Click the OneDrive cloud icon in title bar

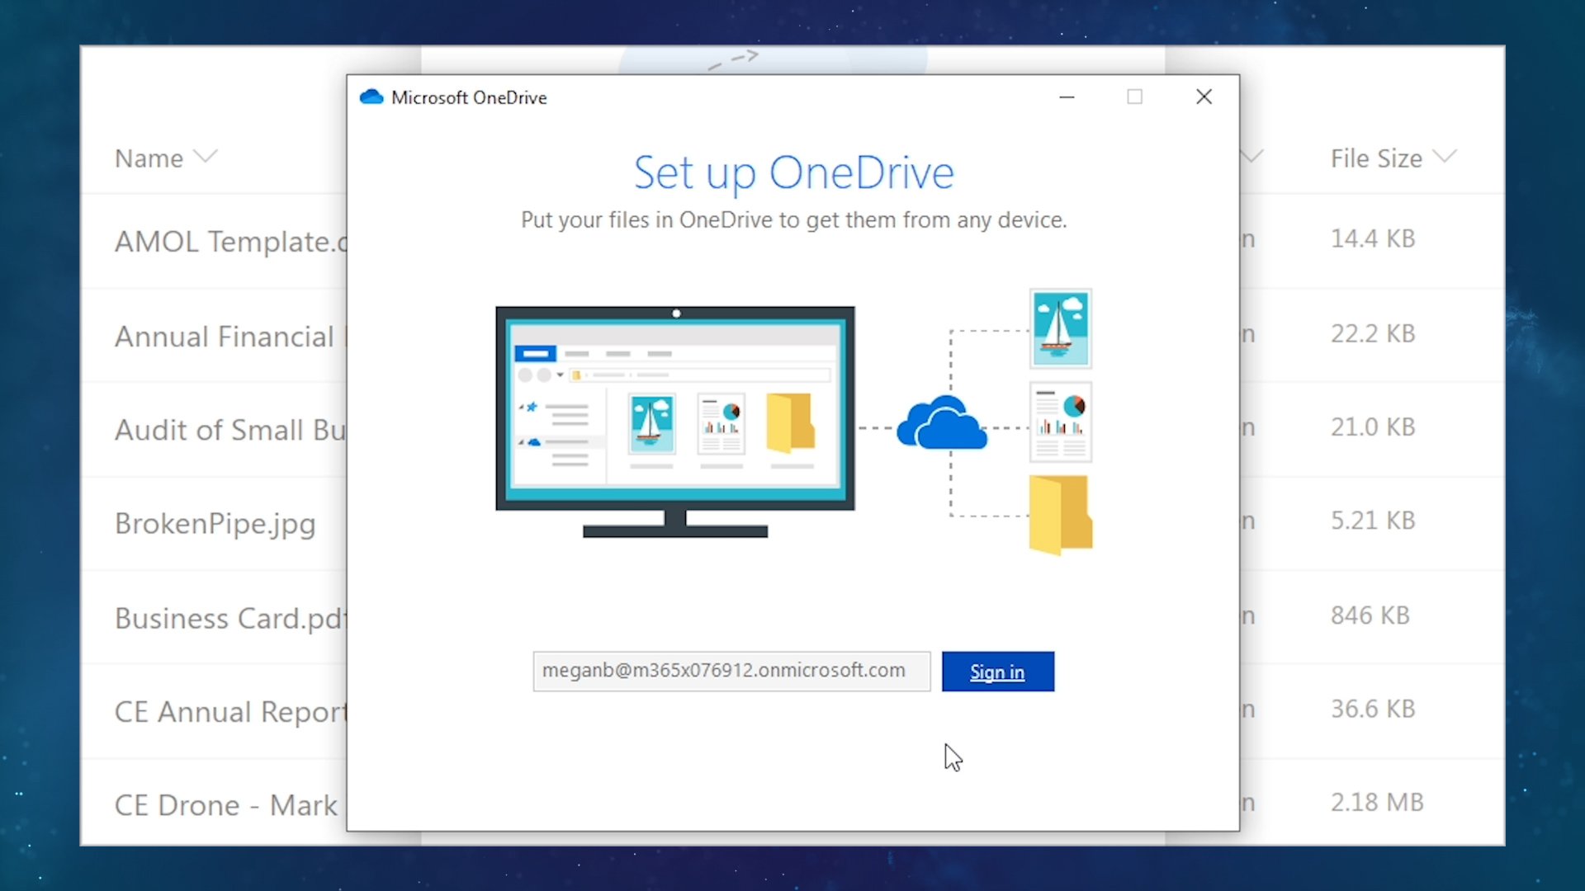pos(371,97)
